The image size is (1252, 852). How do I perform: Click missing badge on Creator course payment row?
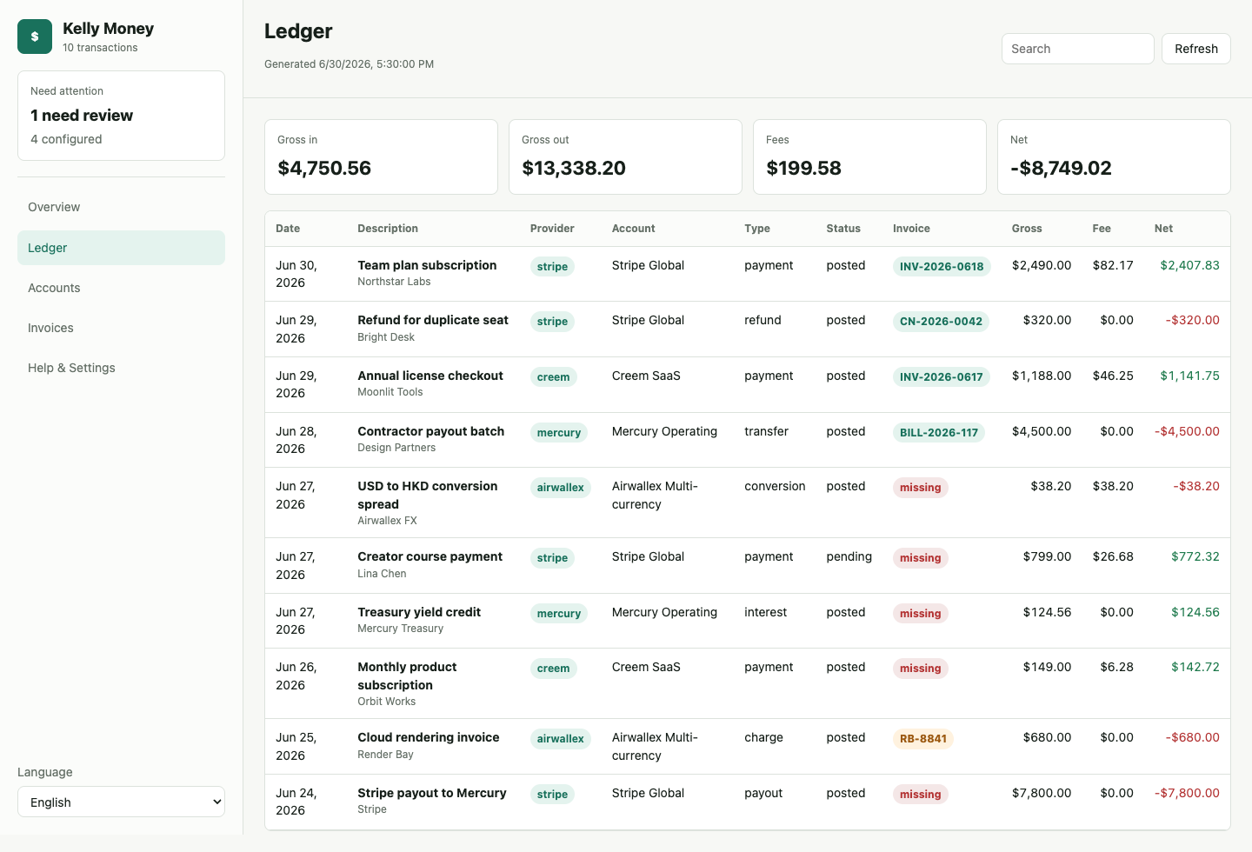pos(921,558)
